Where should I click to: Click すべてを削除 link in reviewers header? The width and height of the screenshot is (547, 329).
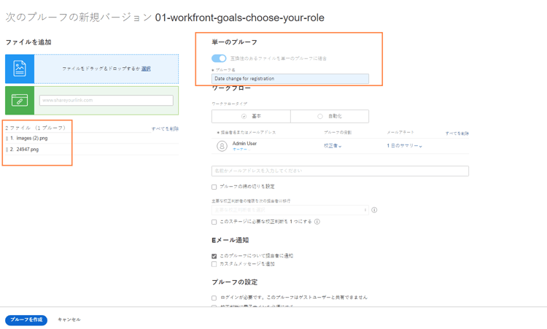(457, 133)
